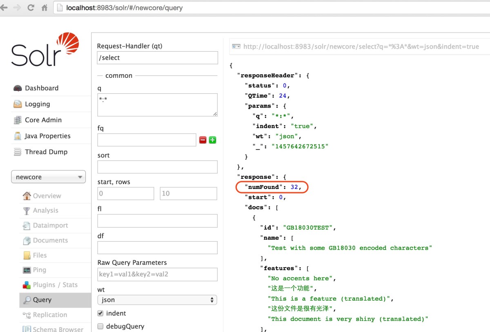The image size is (490, 332).
Task: Open the Dataimport menu item
Action: point(50,225)
